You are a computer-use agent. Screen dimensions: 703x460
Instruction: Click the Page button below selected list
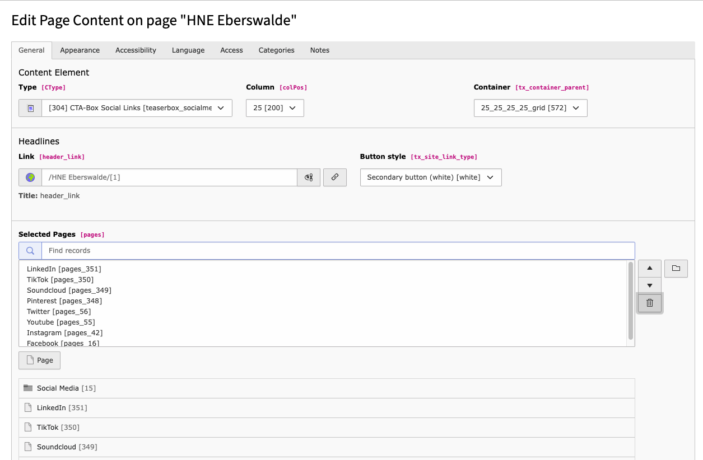click(x=39, y=360)
